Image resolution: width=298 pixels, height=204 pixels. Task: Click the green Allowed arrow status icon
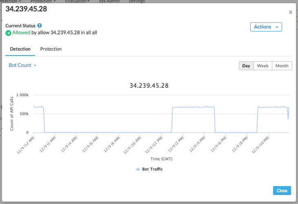[x=8, y=33]
